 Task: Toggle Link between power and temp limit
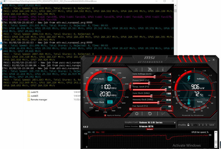point(130,87)
